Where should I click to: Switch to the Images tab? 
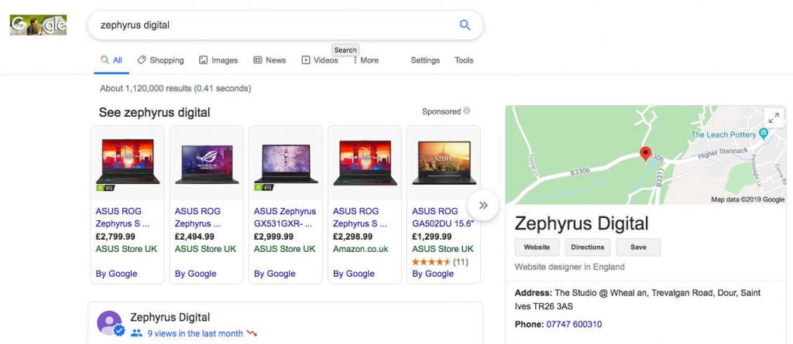click(218, 60)
